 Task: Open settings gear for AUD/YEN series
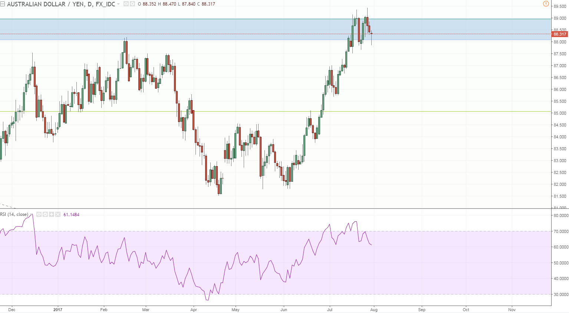pos(132,4)
